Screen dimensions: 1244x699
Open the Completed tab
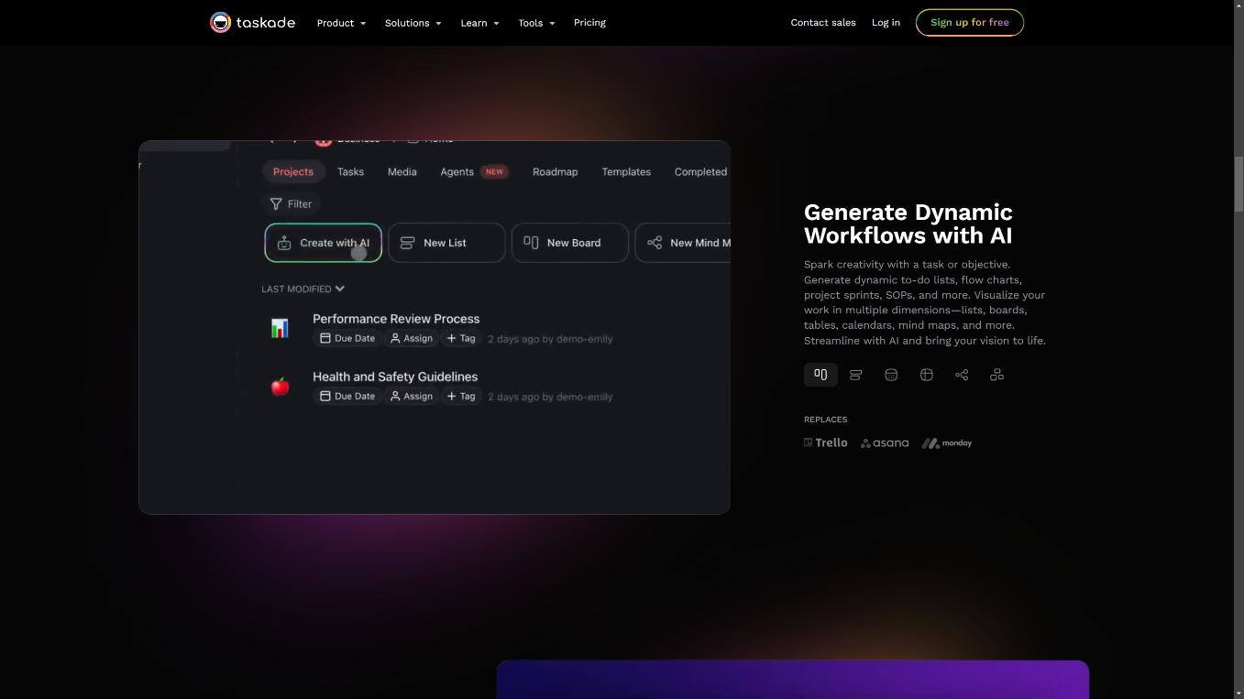(x=700, y=171)
